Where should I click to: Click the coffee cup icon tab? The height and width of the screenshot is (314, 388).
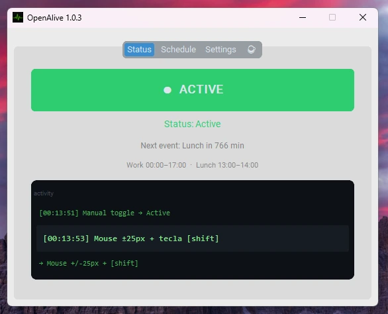[x=252, y=50]
